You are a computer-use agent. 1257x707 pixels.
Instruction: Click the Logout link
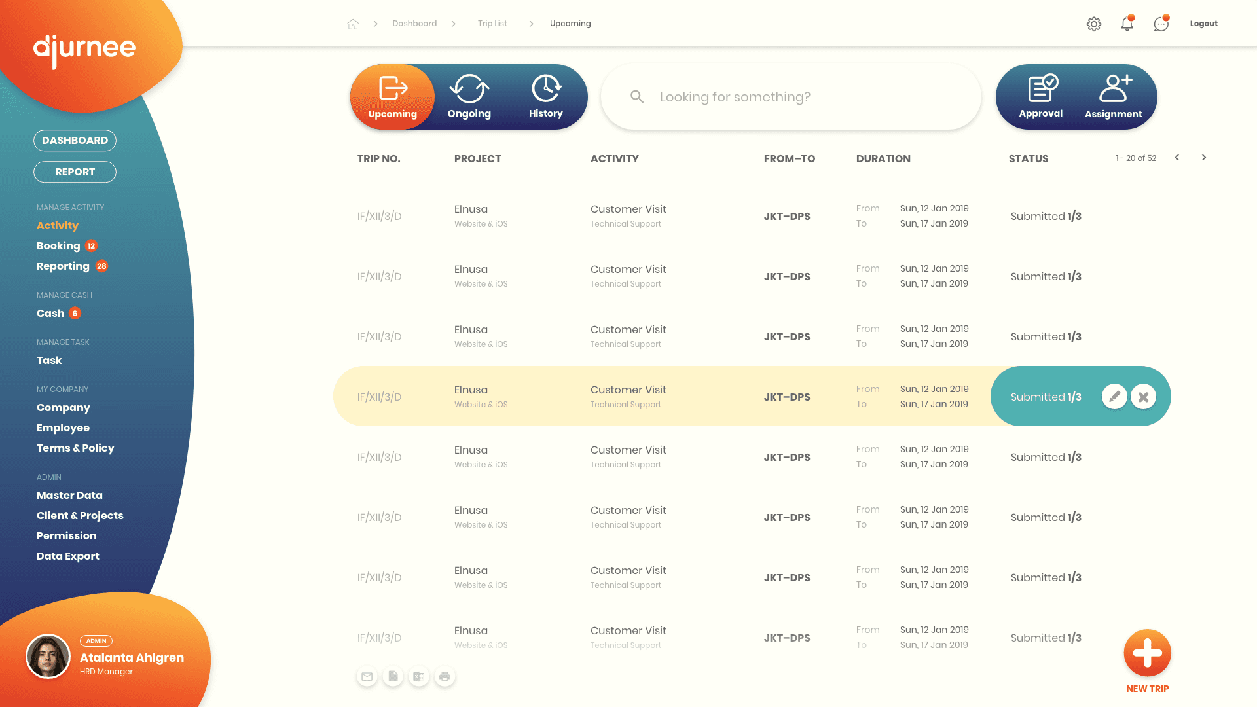point(1203,24)
